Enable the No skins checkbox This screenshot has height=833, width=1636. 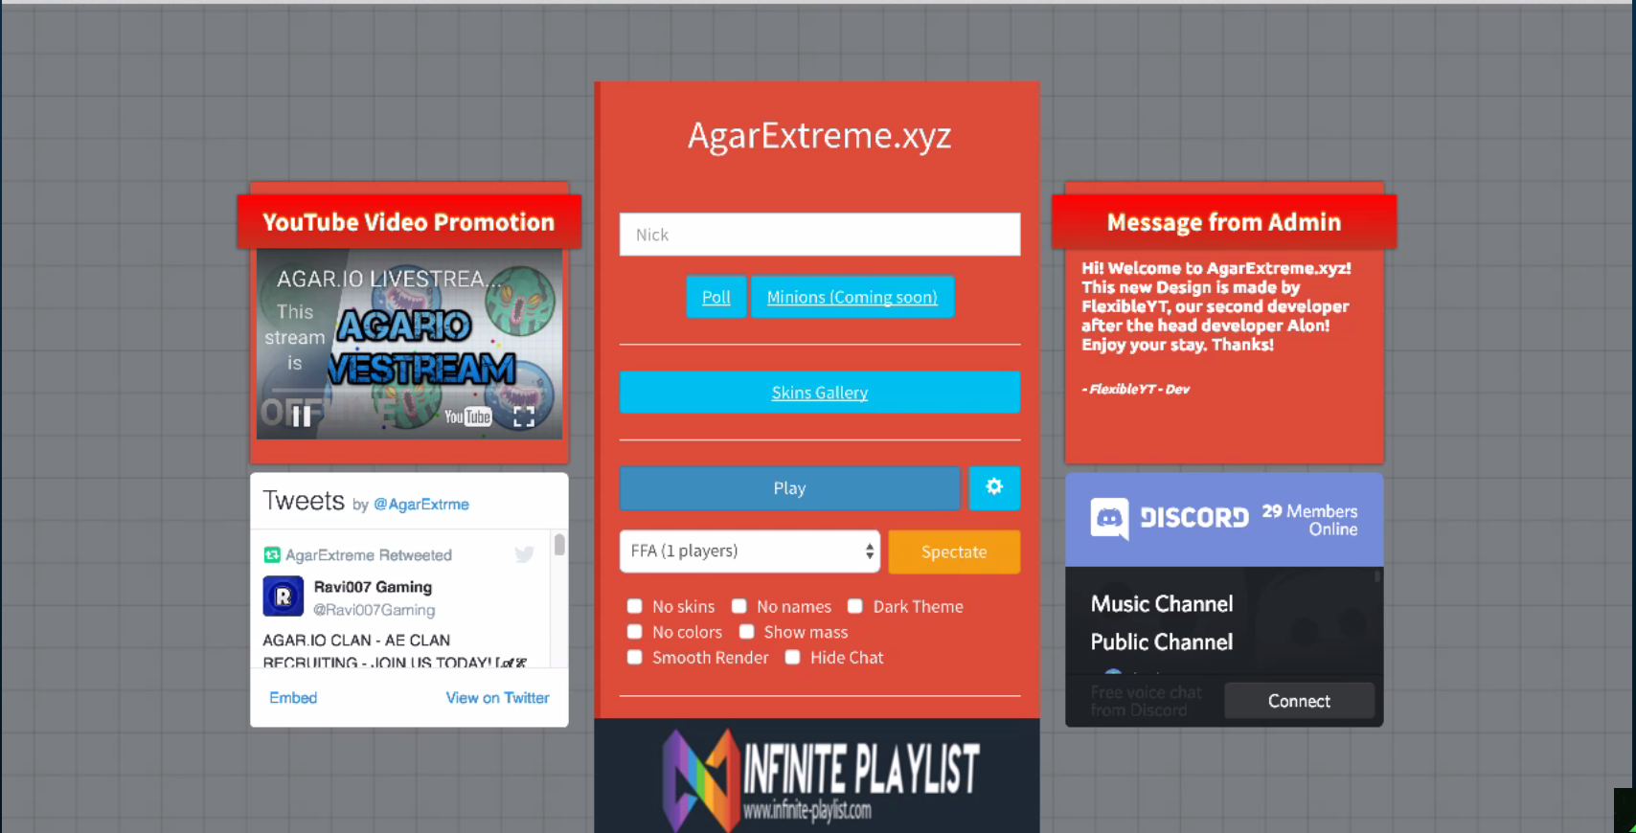(x=634, y=606)
